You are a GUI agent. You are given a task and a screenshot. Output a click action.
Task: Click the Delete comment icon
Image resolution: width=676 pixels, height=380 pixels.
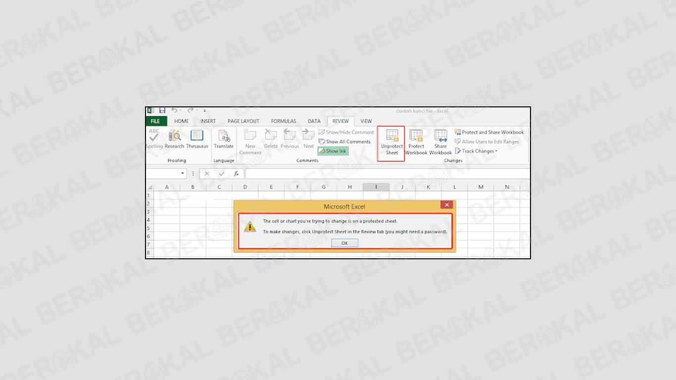[271, 139]
